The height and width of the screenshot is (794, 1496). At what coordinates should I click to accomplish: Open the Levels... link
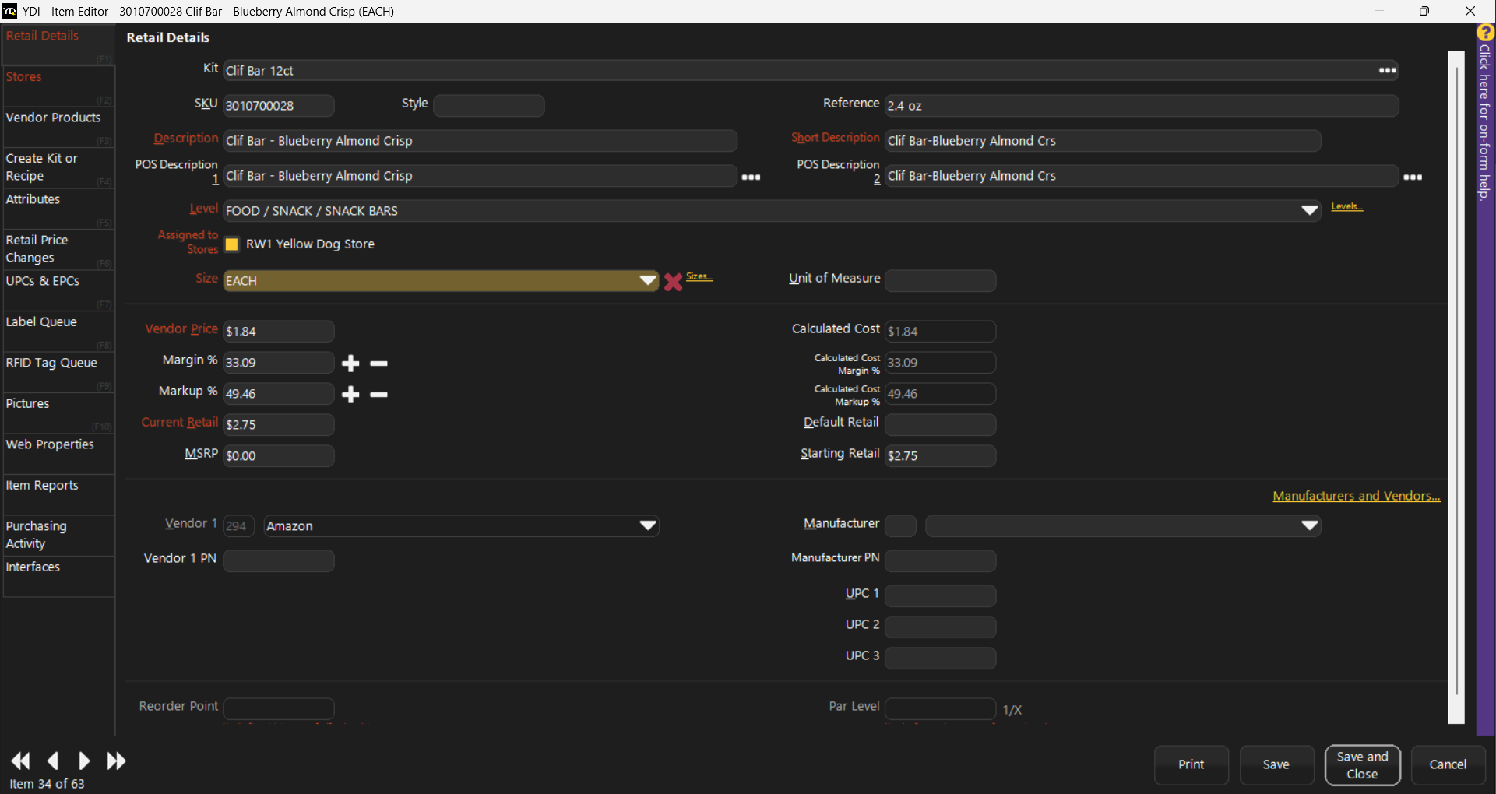click(x=1346, y=206)
